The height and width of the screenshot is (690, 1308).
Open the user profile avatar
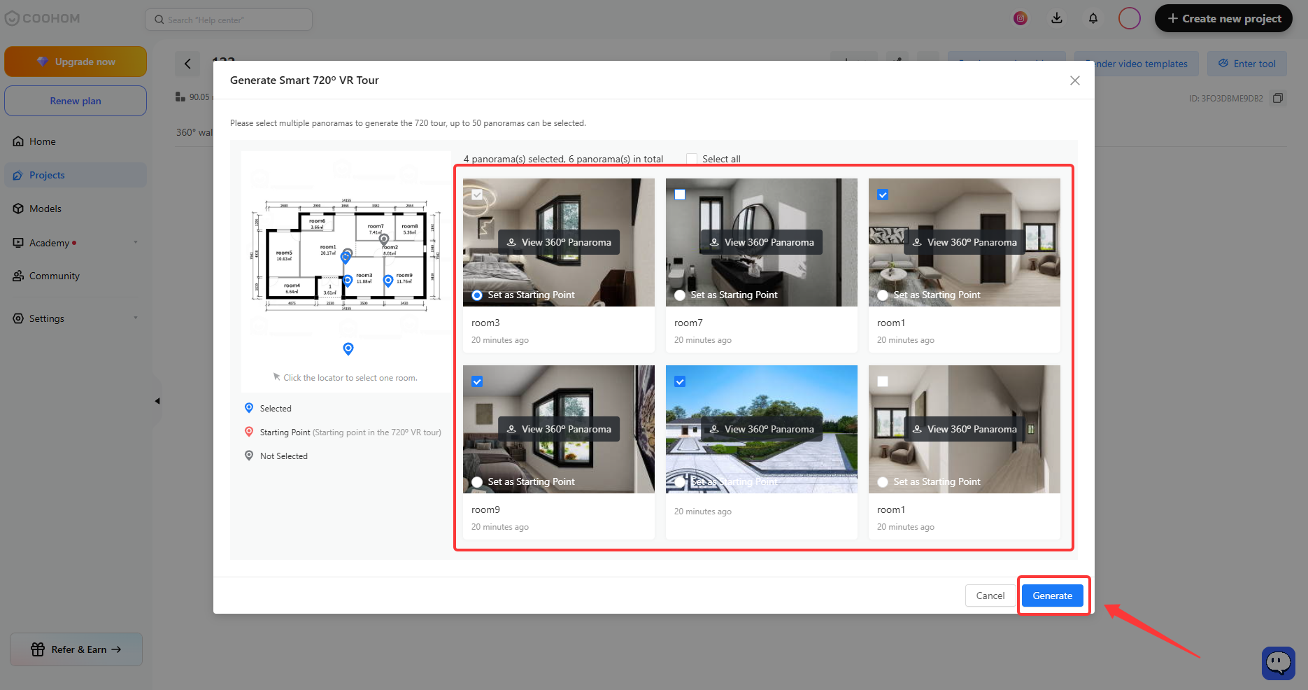(x=1130, y=18)
